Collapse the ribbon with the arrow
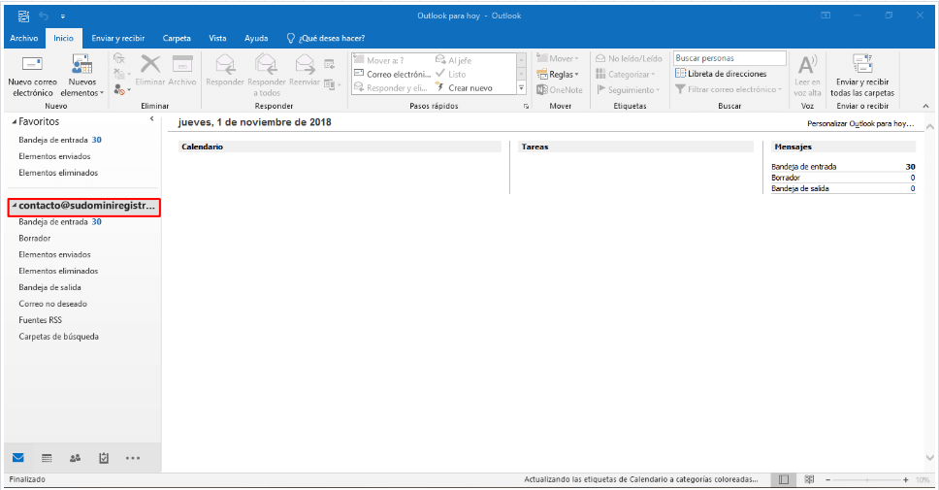The image size is (939, 490). click(x=925, y=106)
